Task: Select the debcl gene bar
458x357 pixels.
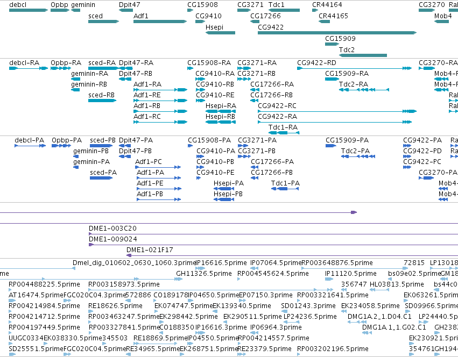Action: 29,10
